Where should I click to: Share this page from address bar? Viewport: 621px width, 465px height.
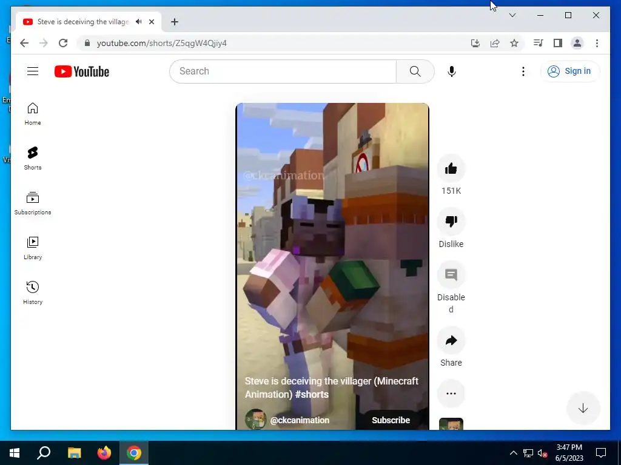(495, 43)
